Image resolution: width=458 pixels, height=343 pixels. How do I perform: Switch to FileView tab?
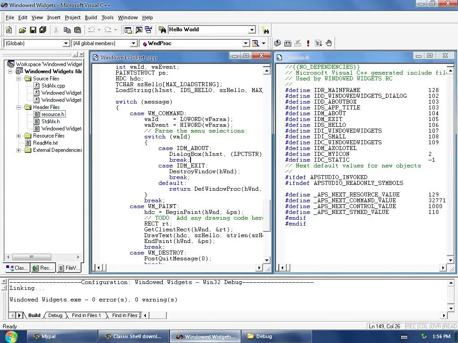tap(69, 268)
